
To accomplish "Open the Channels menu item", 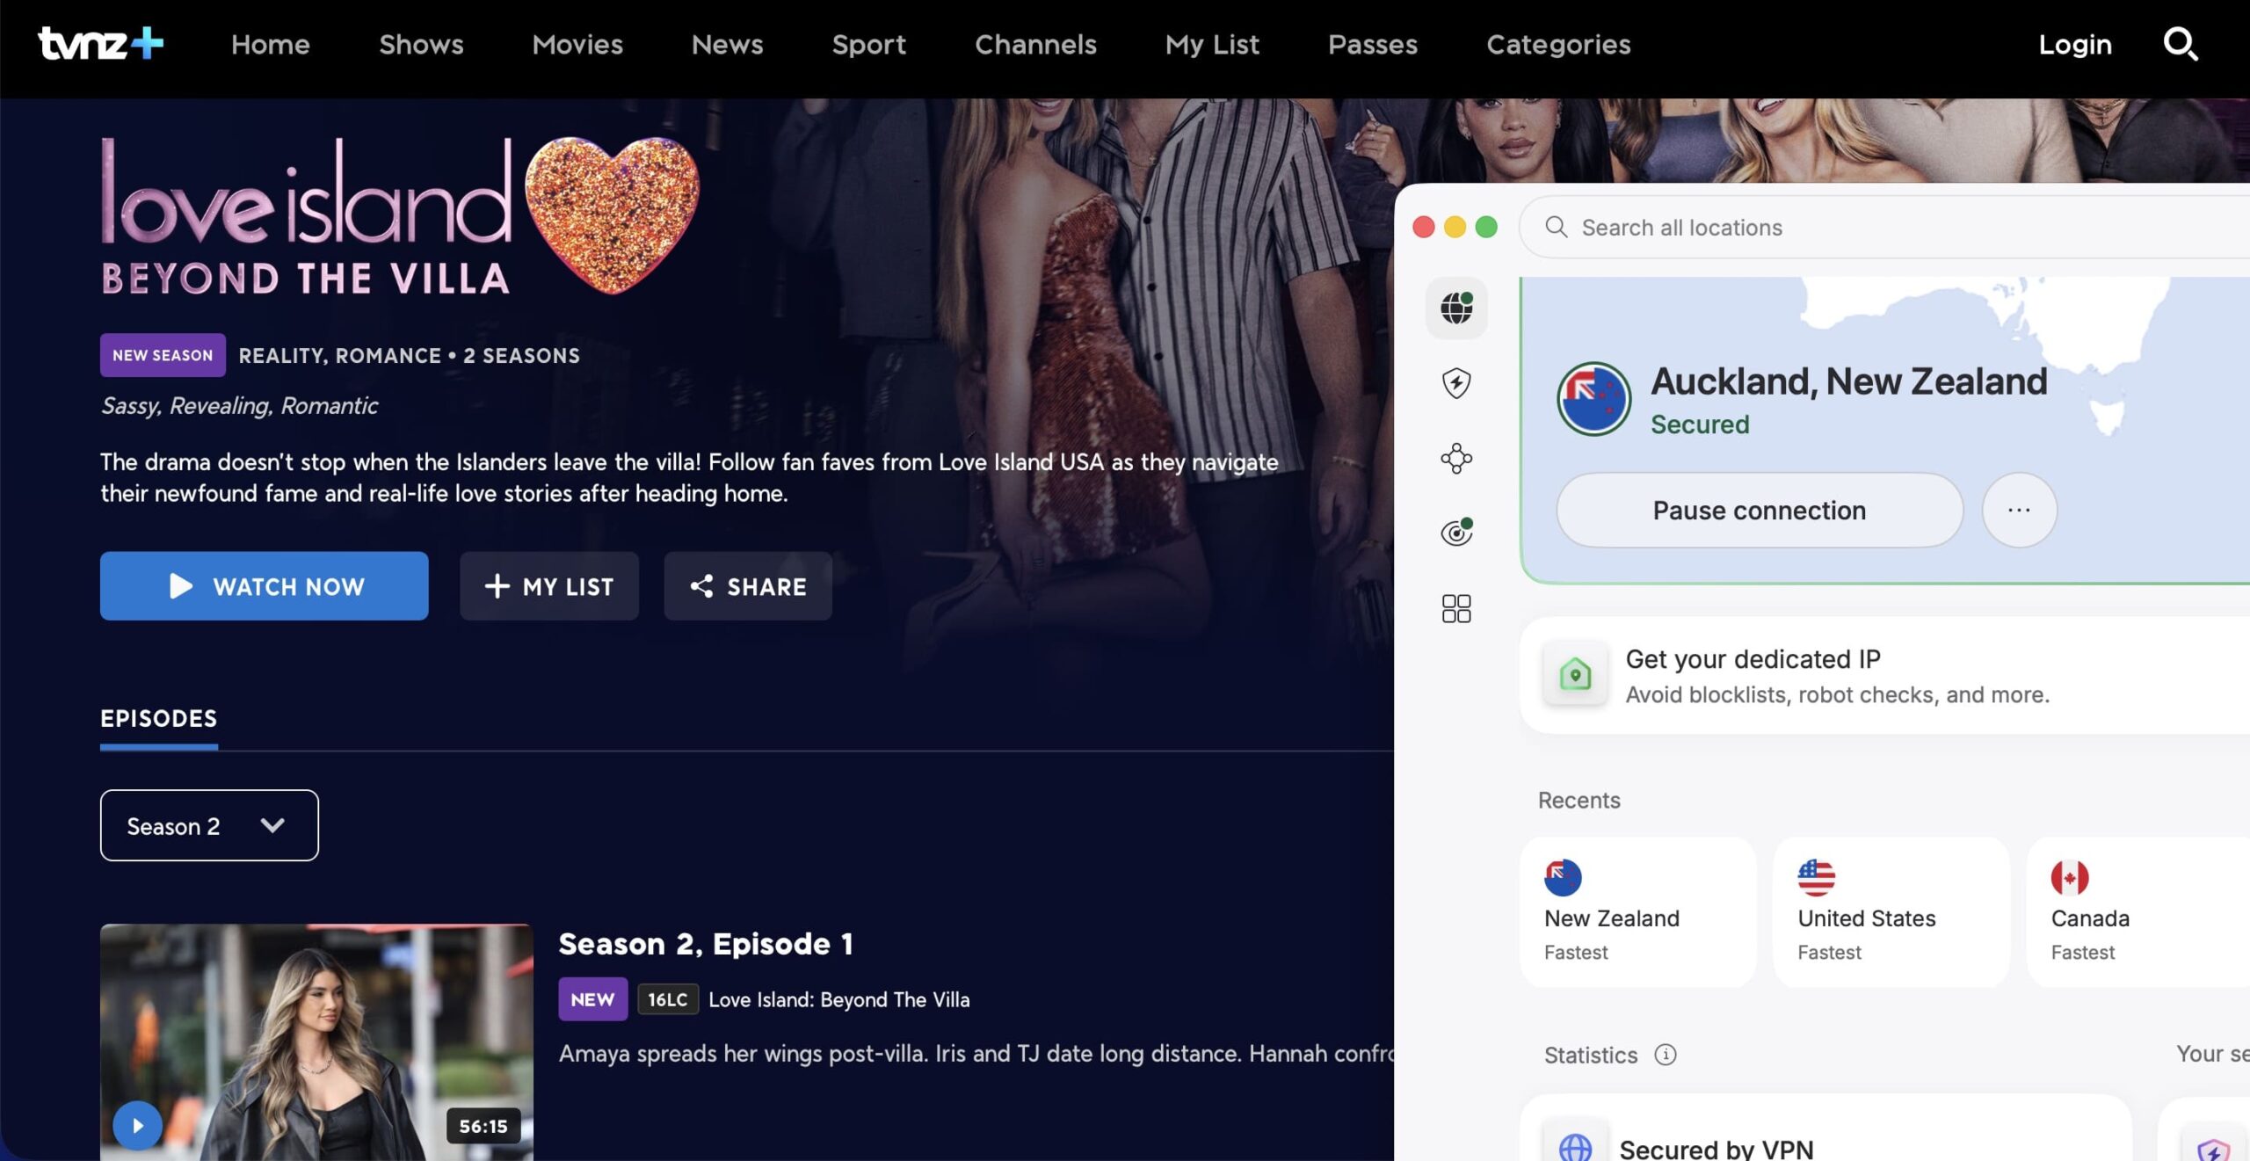I will pyautogui.click(x=1035, y=44).
